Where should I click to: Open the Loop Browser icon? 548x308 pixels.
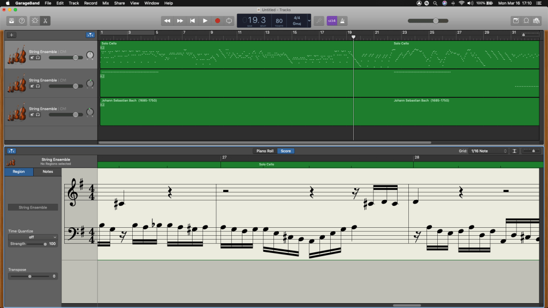coord(526,21)
